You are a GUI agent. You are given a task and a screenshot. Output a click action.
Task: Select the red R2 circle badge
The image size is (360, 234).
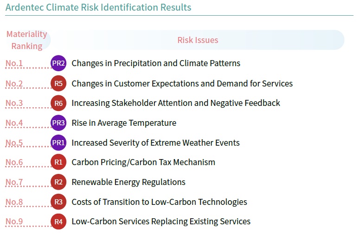point(58,182)
